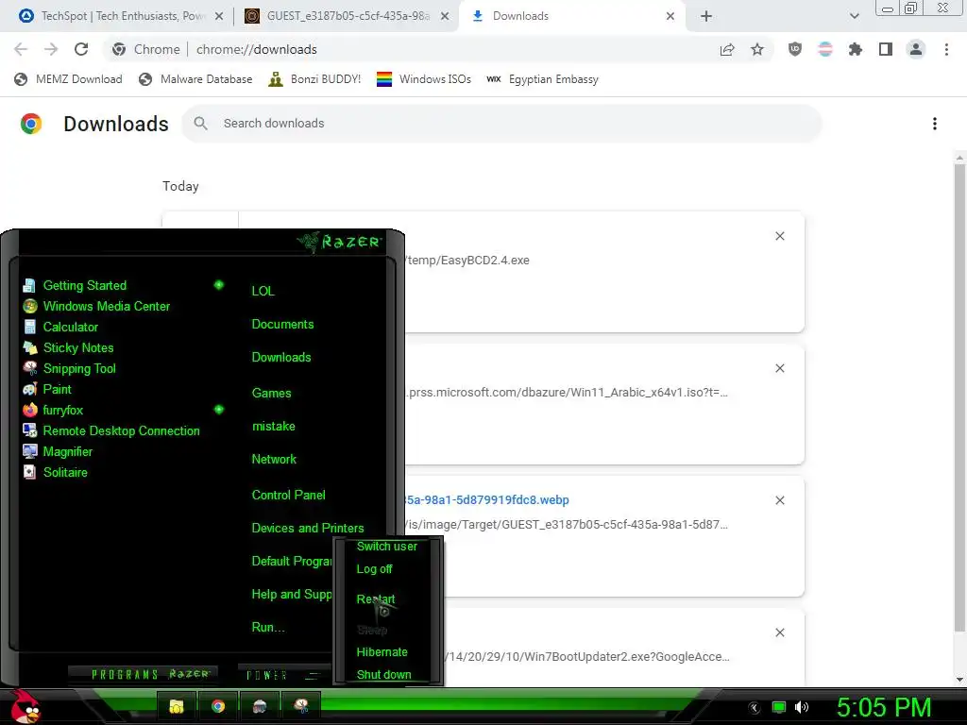Viewport: 967px width, 725px height.
Task: Open Chrome from the taskbar
Action: click(218, 706)
